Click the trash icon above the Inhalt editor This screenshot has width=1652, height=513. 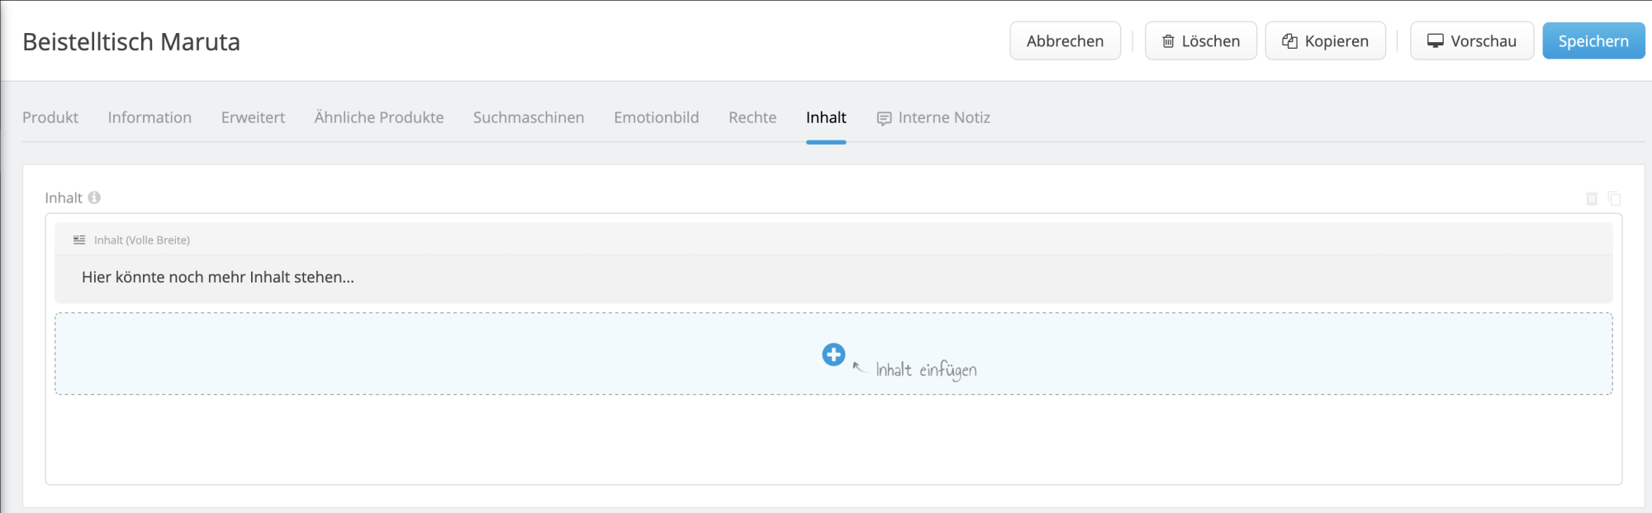click(x=1592, y=198)
